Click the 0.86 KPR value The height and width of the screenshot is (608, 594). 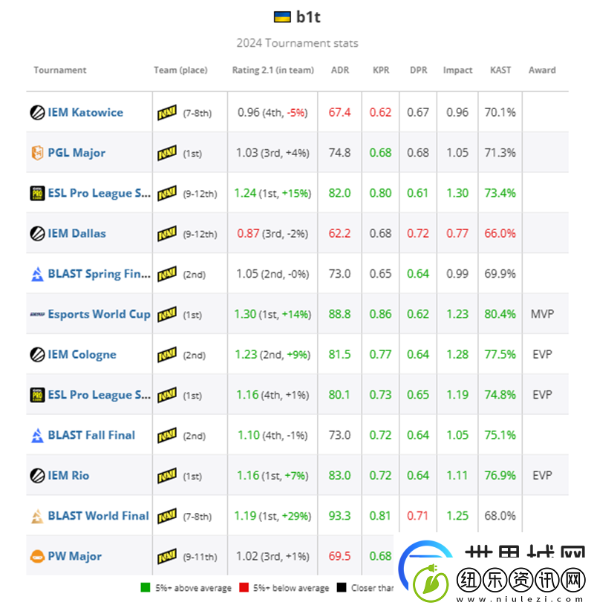pos(380,314)
